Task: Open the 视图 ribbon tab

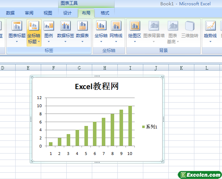Action: coord(48,13)
